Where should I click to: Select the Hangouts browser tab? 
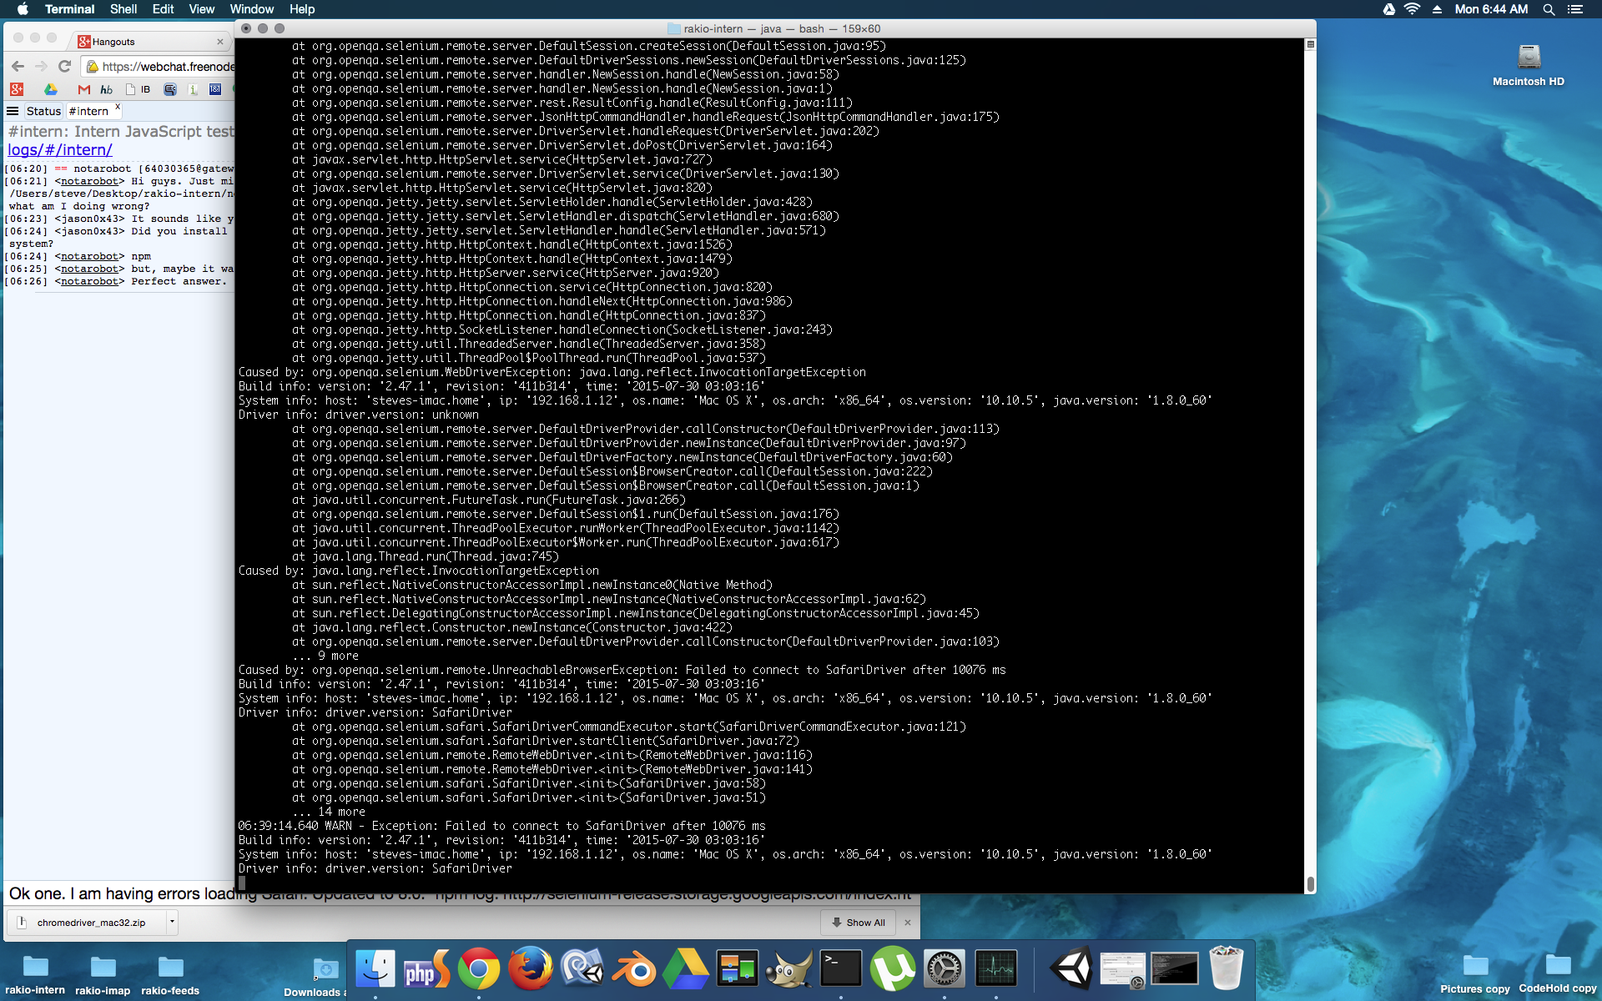pos(150,41)
